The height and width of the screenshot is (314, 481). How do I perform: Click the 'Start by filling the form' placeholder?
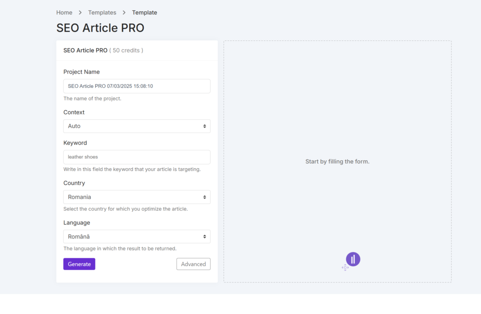pos(337,162)
